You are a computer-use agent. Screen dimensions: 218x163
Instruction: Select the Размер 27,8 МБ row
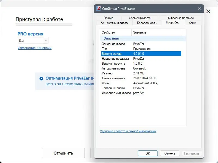(141, 73)
